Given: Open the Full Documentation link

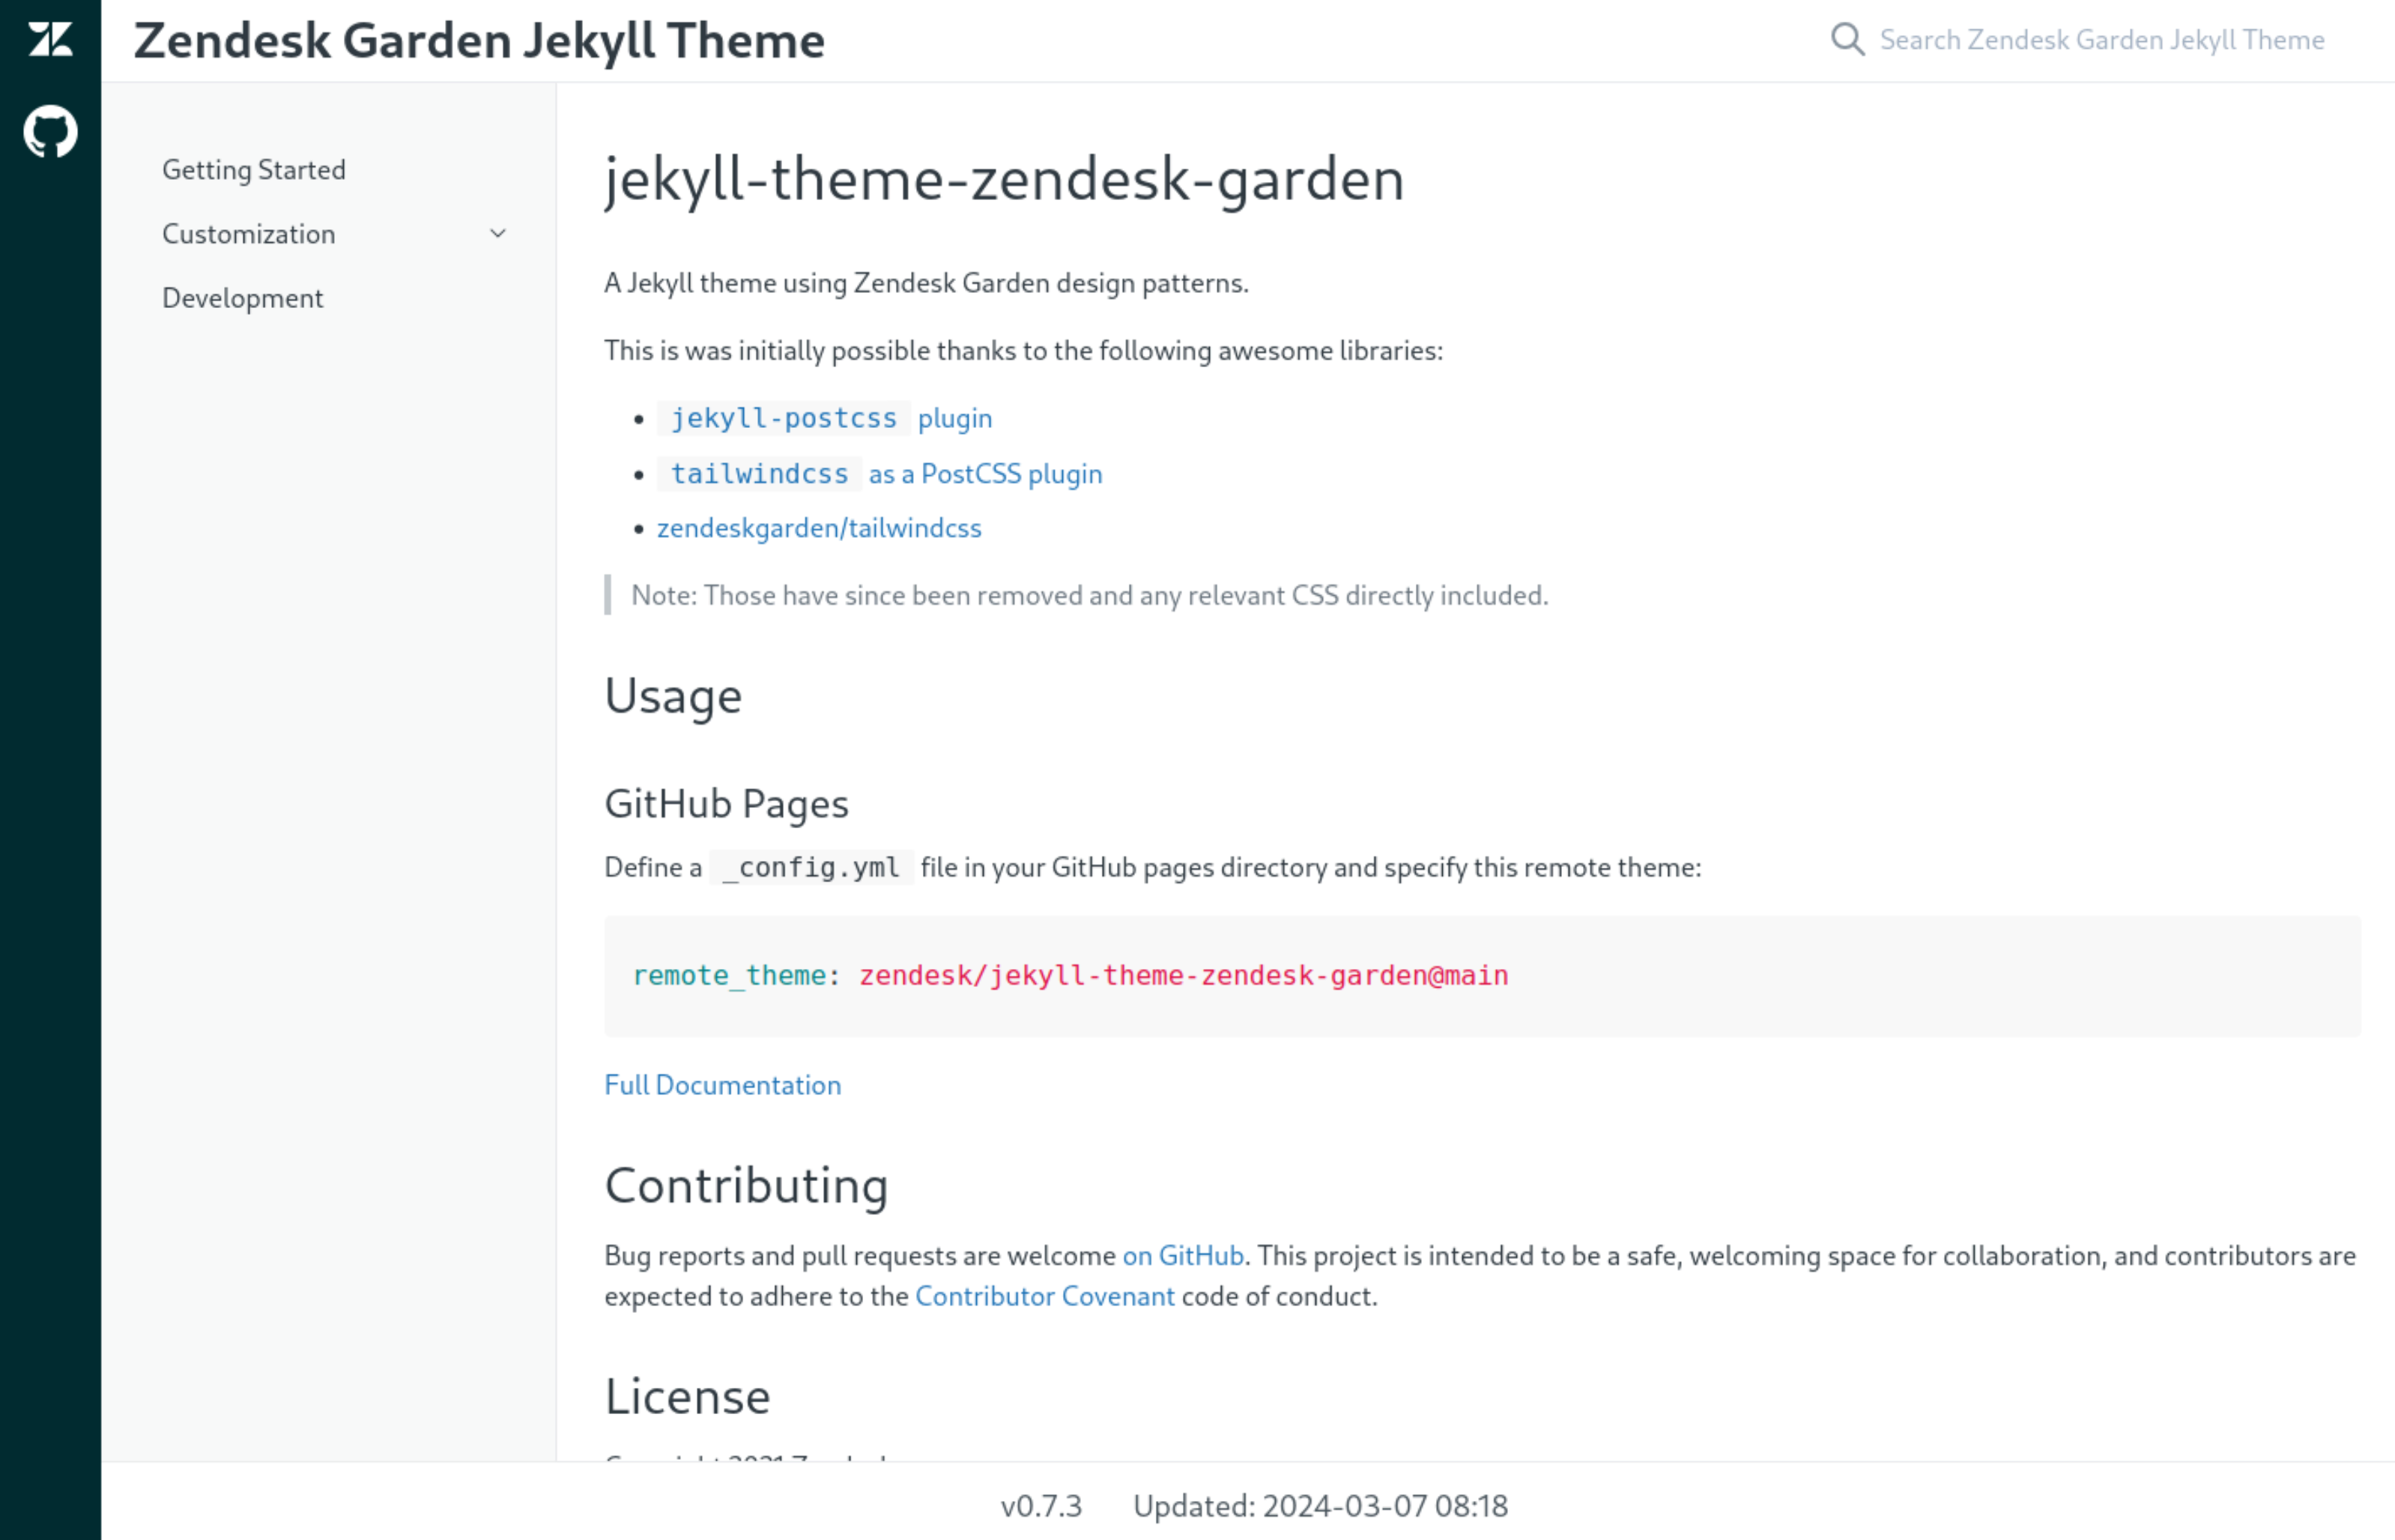Looking at the screenshot, I should click(x=721, y=1084).
